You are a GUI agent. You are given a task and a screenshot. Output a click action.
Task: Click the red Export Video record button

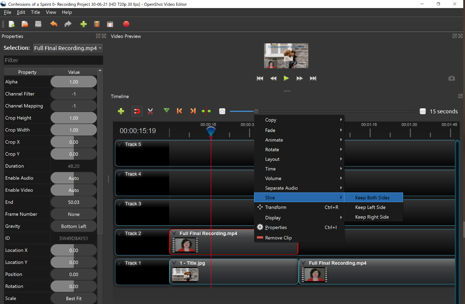[x=126, y=24]
